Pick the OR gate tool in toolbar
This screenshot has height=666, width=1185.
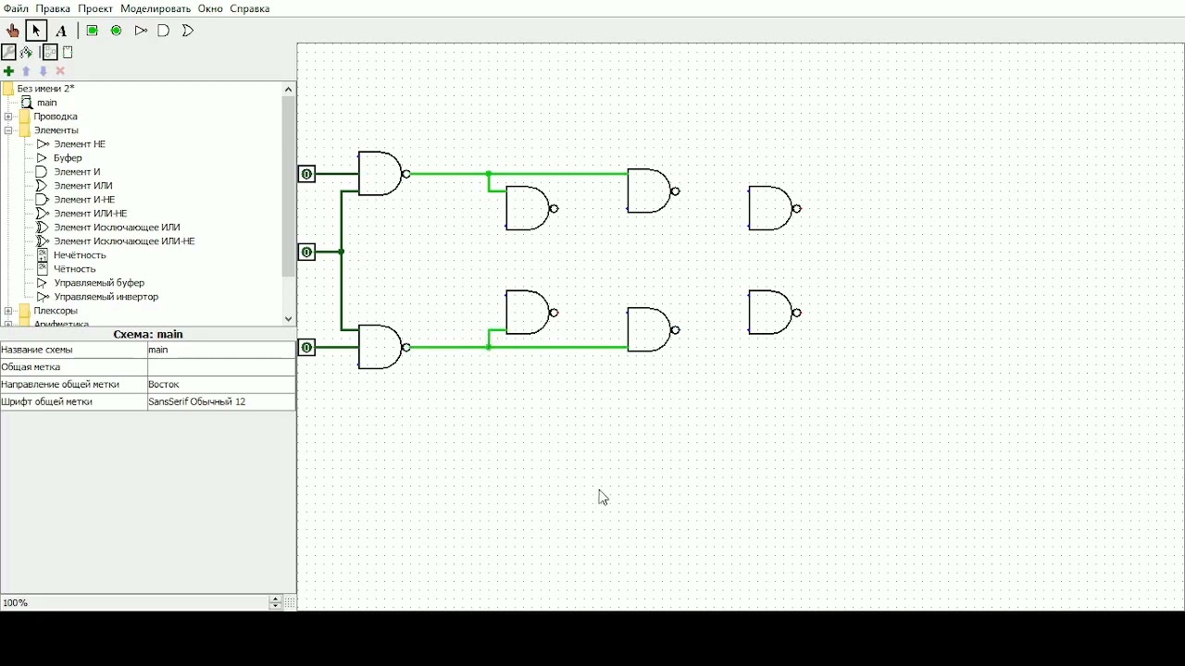(x=188, y=31)
